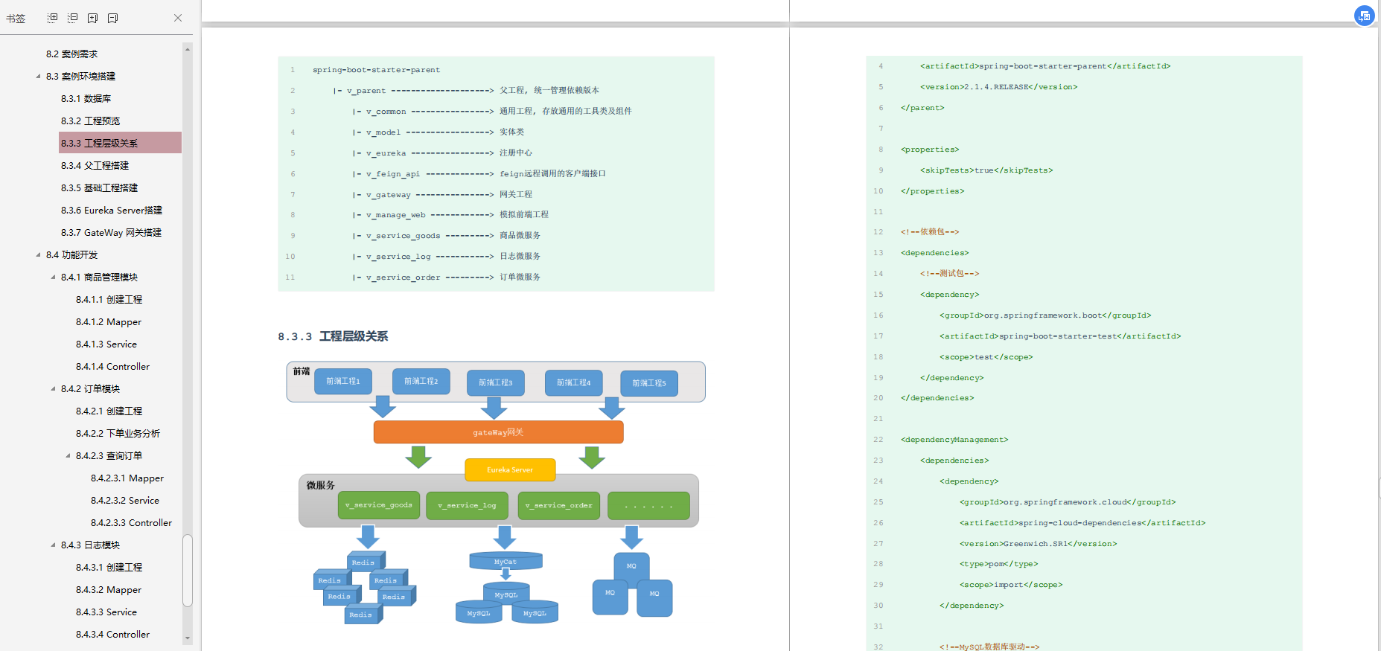This screenshot has height=651, width=1381.
Task: Click the v_service_order green box
Action: (559, 506)
